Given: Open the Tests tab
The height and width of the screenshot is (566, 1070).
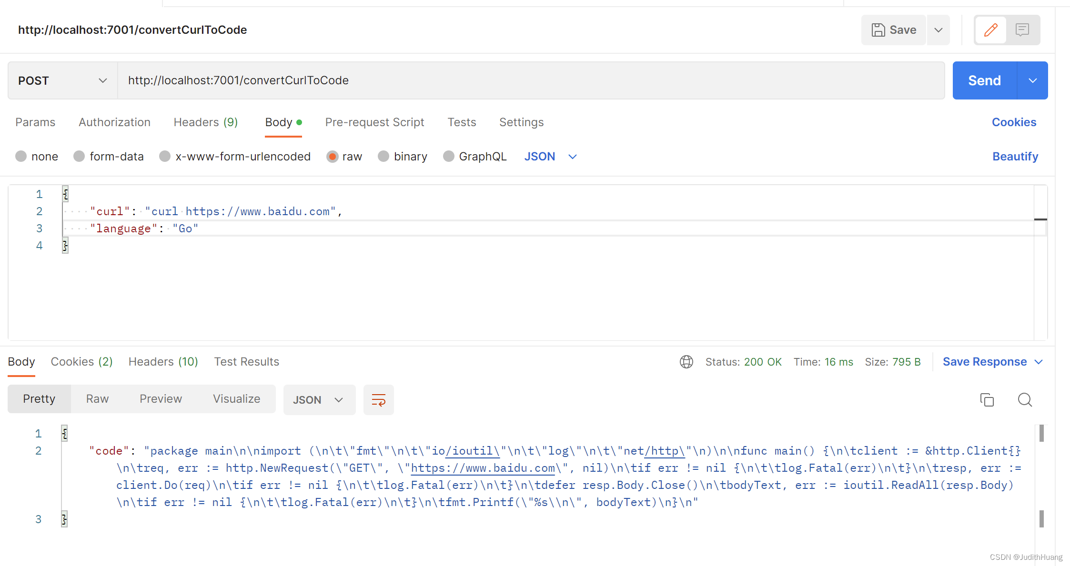Looking at the screenshot, I should click(x=462, y=122).
